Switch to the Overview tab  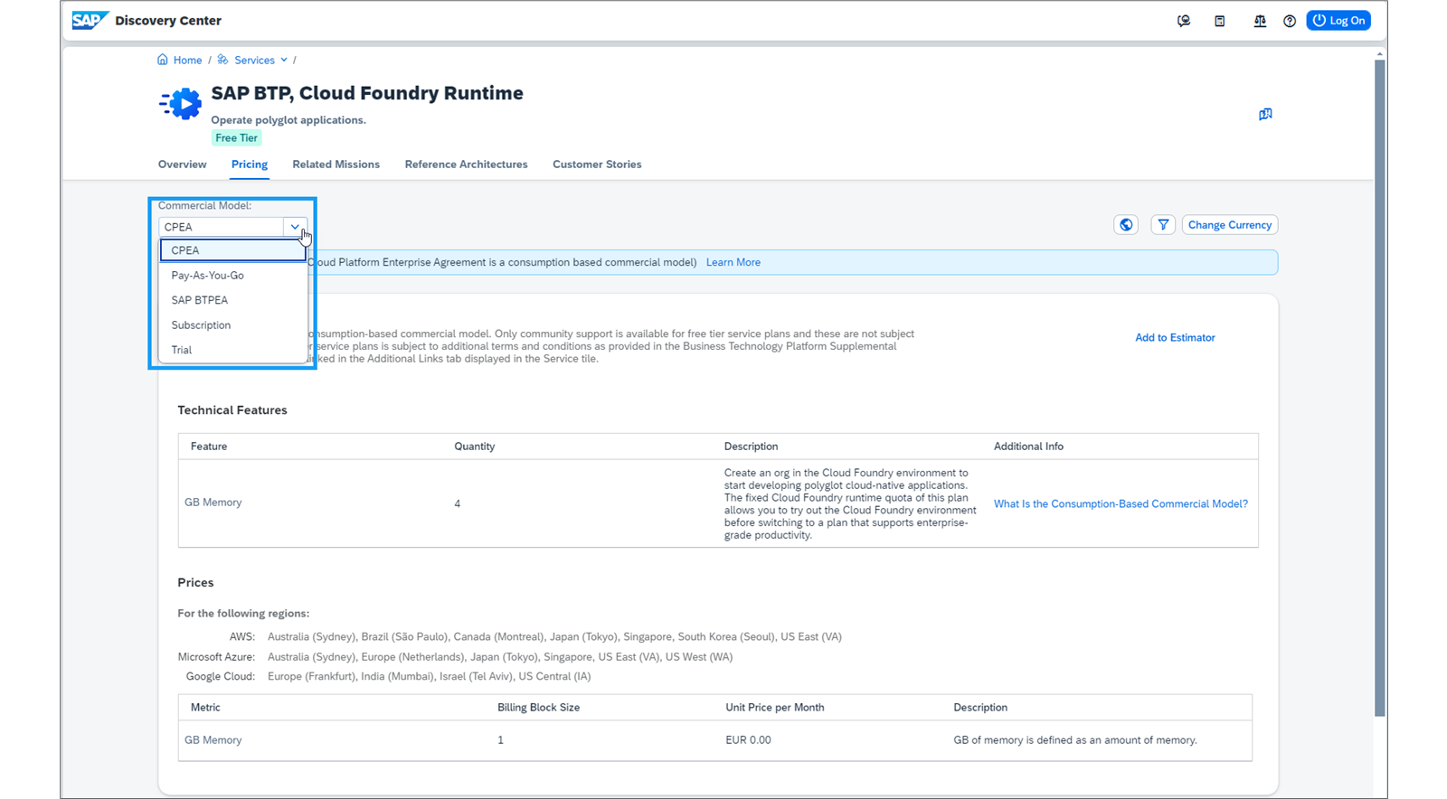pos(182,164)
